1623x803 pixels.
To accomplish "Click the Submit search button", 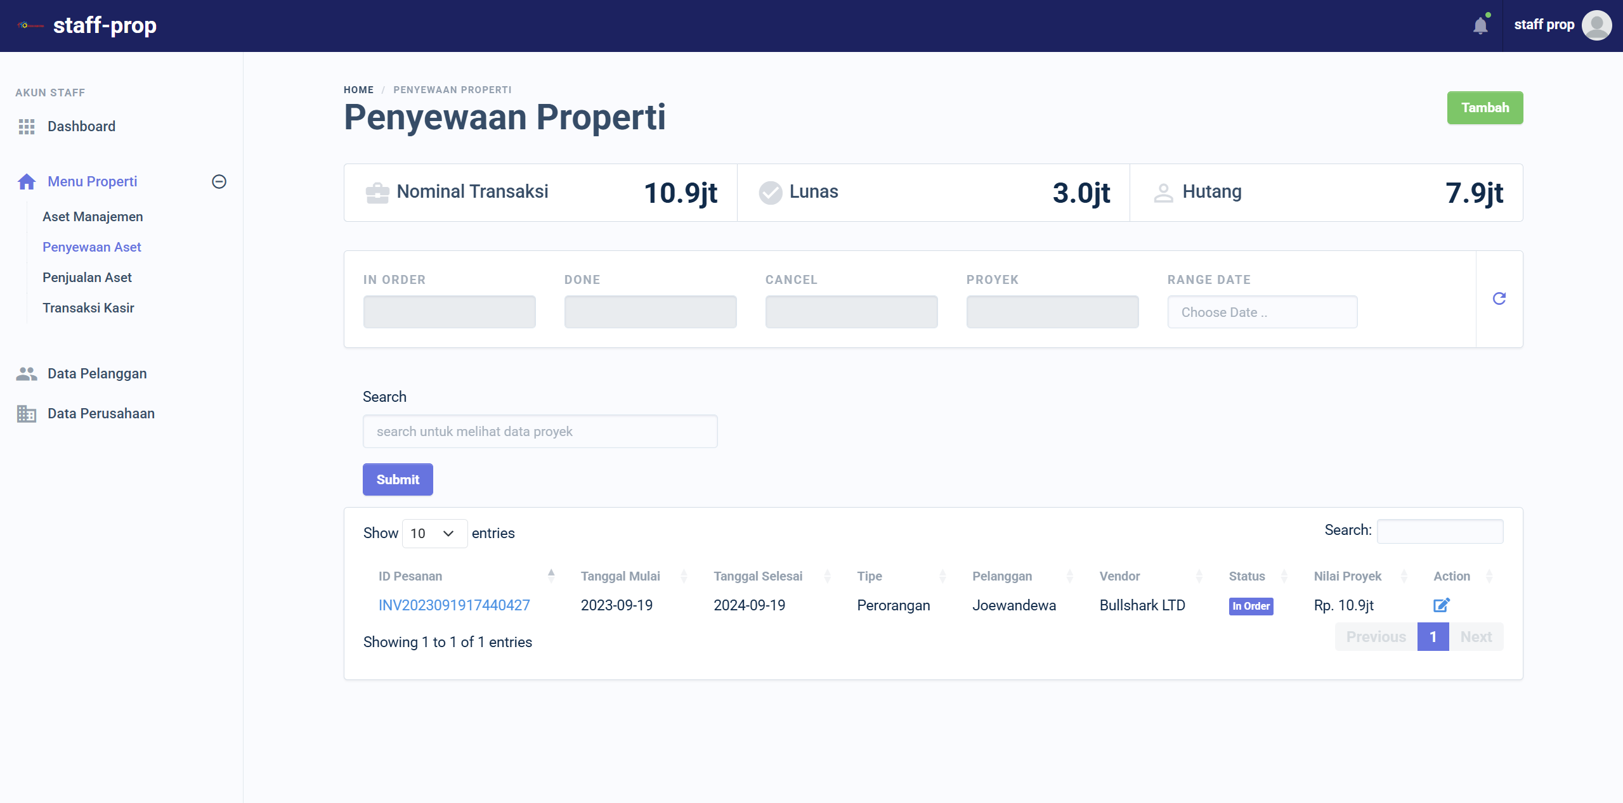I will pos(398,480).
